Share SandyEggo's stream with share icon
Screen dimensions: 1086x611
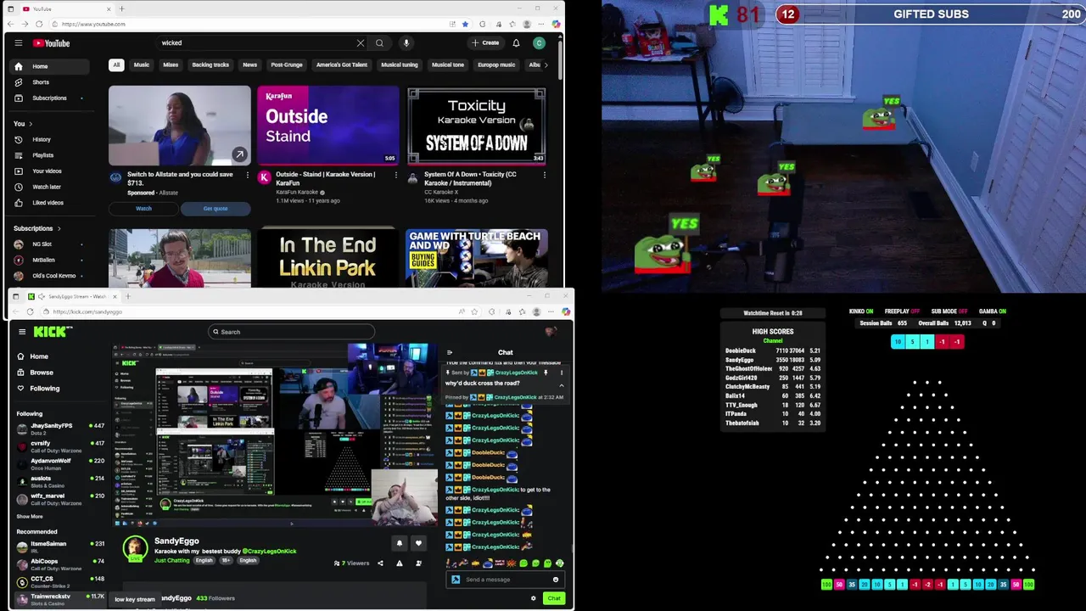[x=380, y=563]
